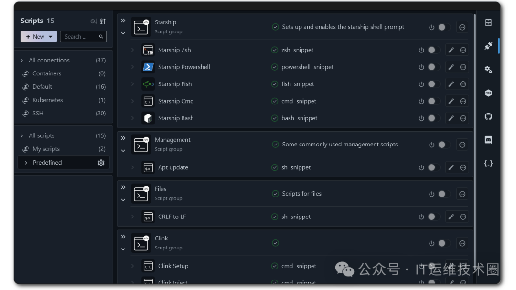Image resolution: width=516 pixels, height=290 pixels.
Task: Enable the Starship Bash snippet toggle
Action: tap(433, 118)
